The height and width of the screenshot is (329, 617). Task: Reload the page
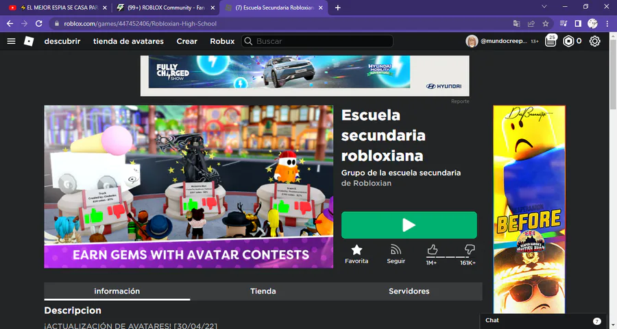click(x=38, y=23)
